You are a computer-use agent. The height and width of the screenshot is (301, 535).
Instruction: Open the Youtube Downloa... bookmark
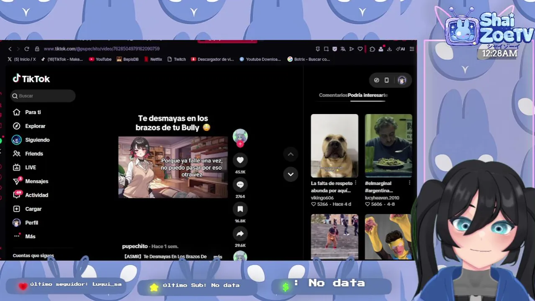[x=260, y=59]
